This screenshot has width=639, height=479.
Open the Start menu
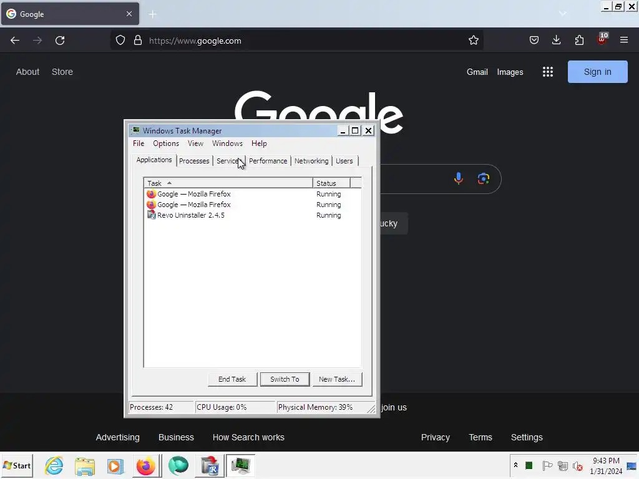click(x=17, y=465)
